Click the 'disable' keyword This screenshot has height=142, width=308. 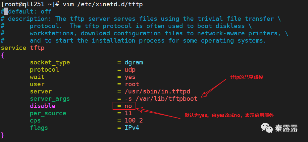click(43, 106)
